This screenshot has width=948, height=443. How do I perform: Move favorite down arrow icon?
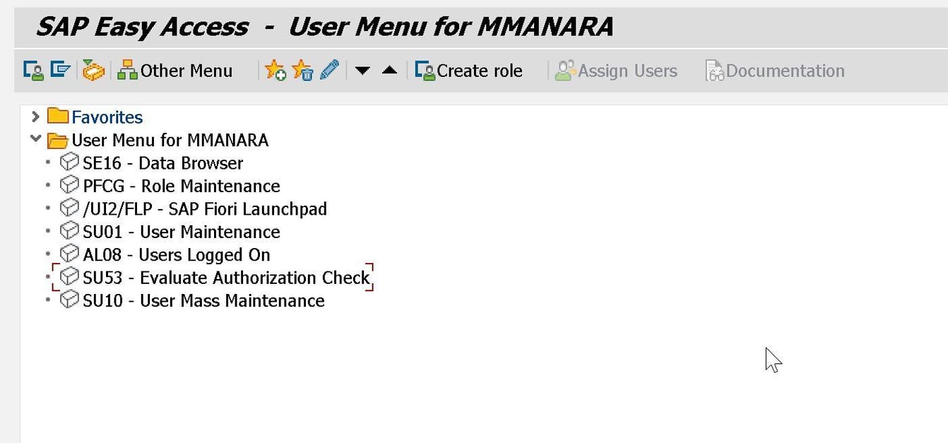pyautogui.click(x=362, y=71)
